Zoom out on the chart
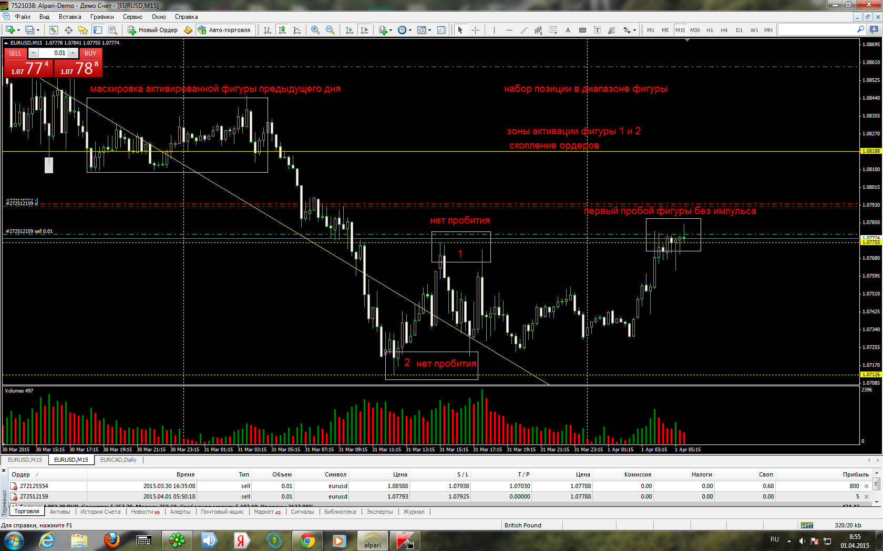The height and width of the screenshot is (551, 883). point(330,30)
